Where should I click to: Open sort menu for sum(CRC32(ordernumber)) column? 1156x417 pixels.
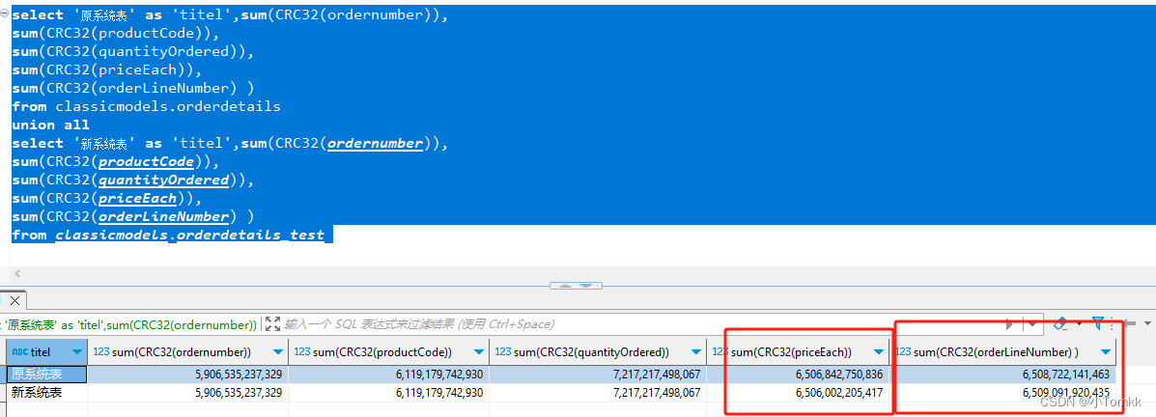point(277,352)
